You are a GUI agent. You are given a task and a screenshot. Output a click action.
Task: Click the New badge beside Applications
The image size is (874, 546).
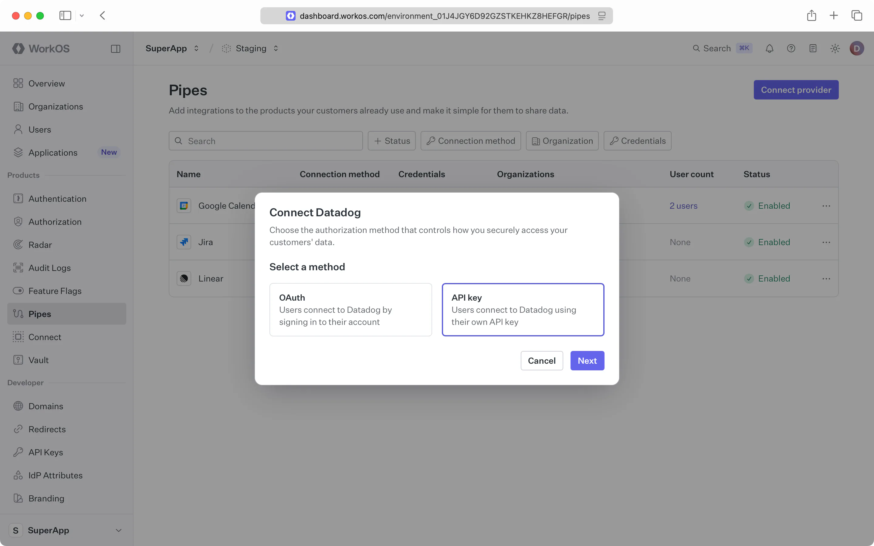(109, 152)
